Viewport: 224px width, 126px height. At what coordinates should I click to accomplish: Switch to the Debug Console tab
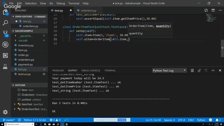point(91,70)
